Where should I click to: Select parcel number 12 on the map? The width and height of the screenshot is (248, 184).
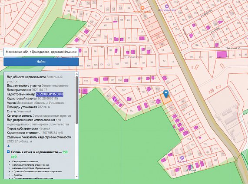click(164, 61)
